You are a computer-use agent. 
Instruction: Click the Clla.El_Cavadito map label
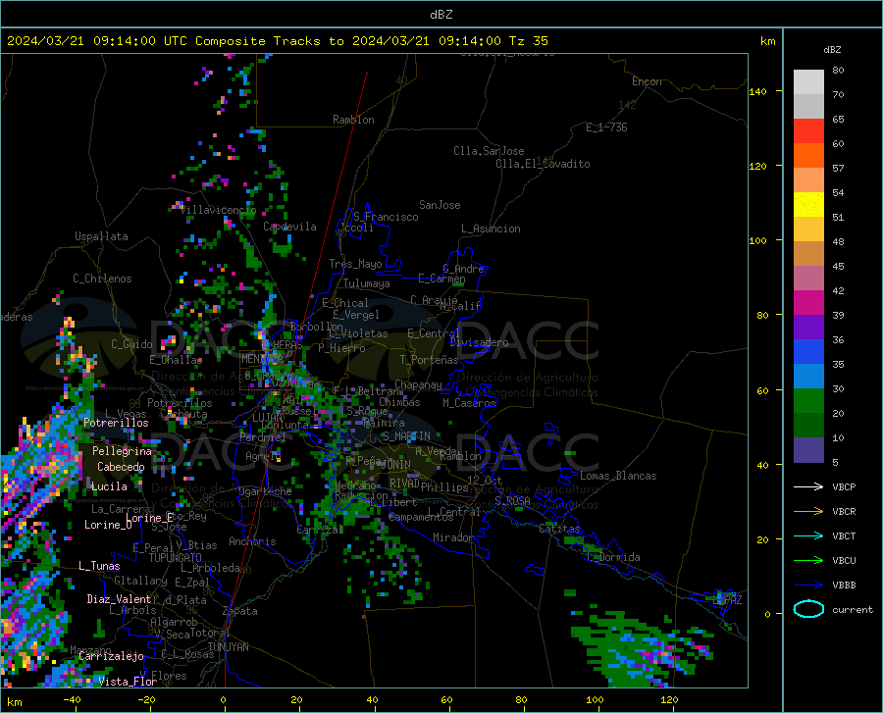pos(543,164)
